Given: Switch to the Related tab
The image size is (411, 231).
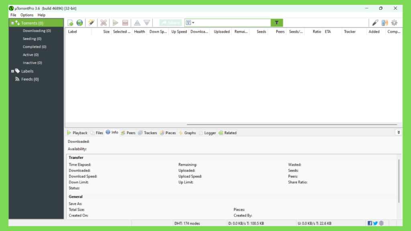Looking at the screenshot, I should pyautogui.click(x=228, y=133).
